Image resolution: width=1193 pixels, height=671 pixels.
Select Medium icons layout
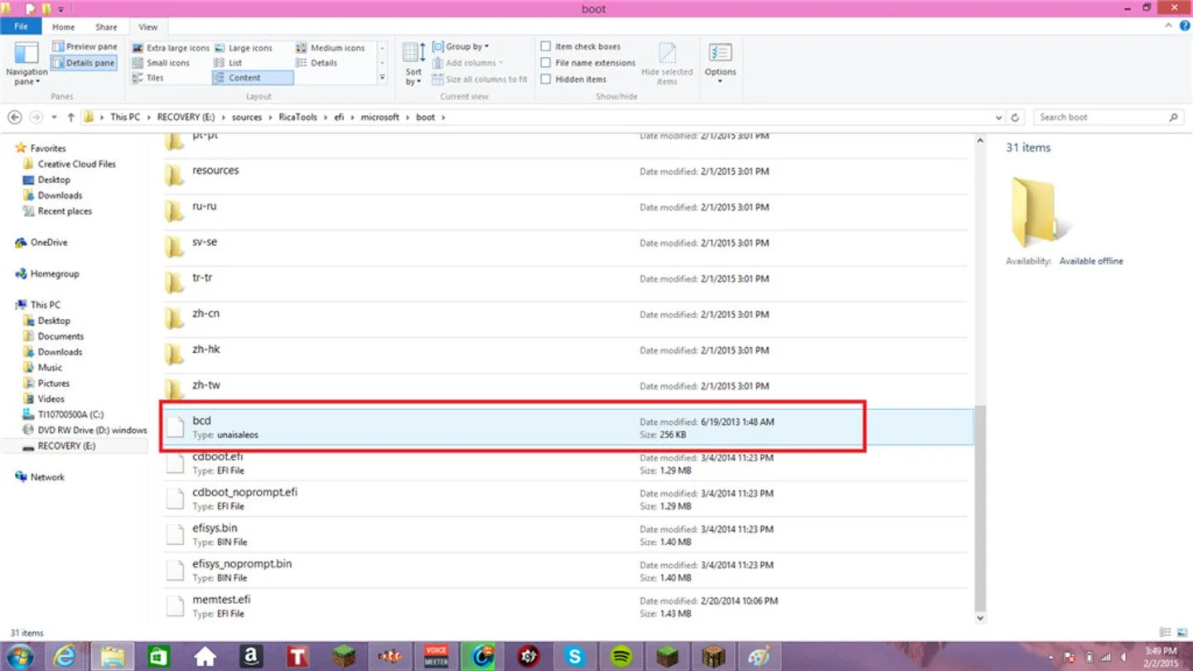coord(330,48)
